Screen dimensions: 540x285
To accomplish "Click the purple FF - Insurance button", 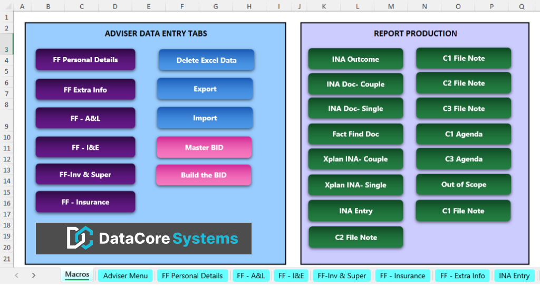I will click(x=85, y=202).
